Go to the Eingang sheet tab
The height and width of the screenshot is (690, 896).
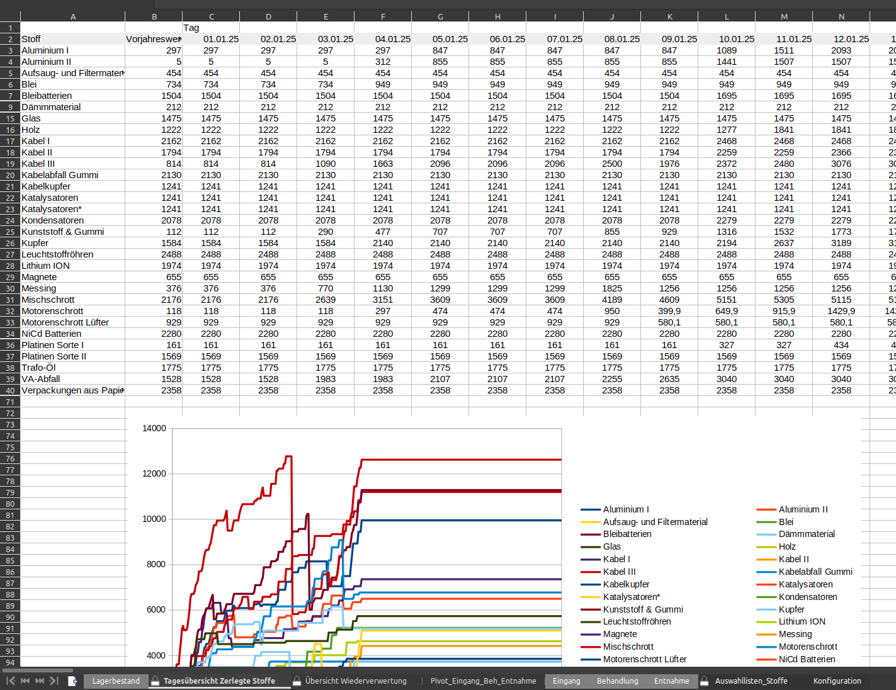coord(566,681)
